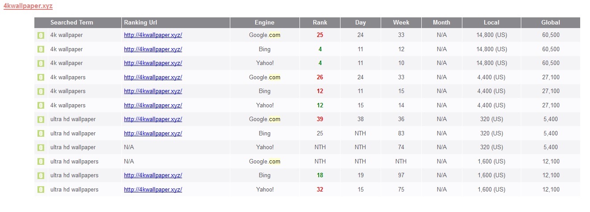This screenshot has height=212, width=590.
Task: Click green badge icon in Google '4k wallpaper' row
Action: pos(41,35)
